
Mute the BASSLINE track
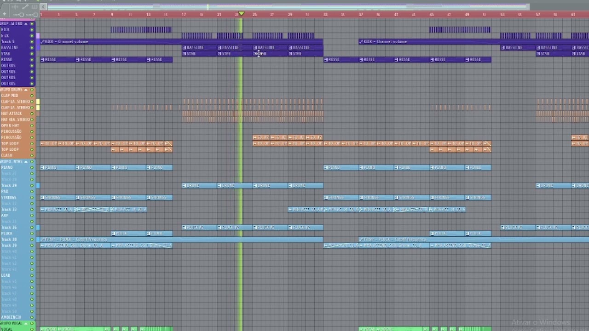coord(32,47)
